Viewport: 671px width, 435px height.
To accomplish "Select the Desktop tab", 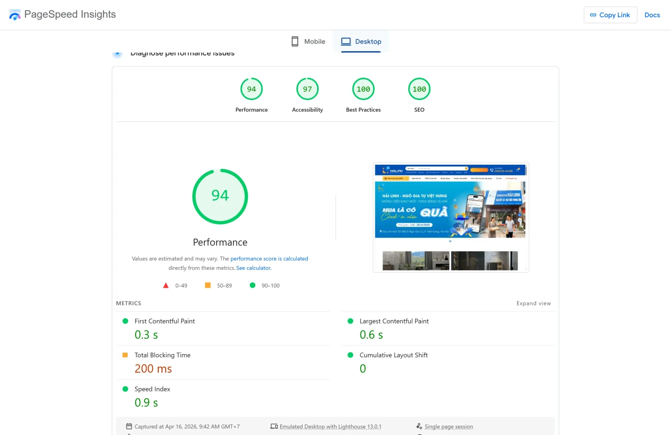I will [361, 42].
